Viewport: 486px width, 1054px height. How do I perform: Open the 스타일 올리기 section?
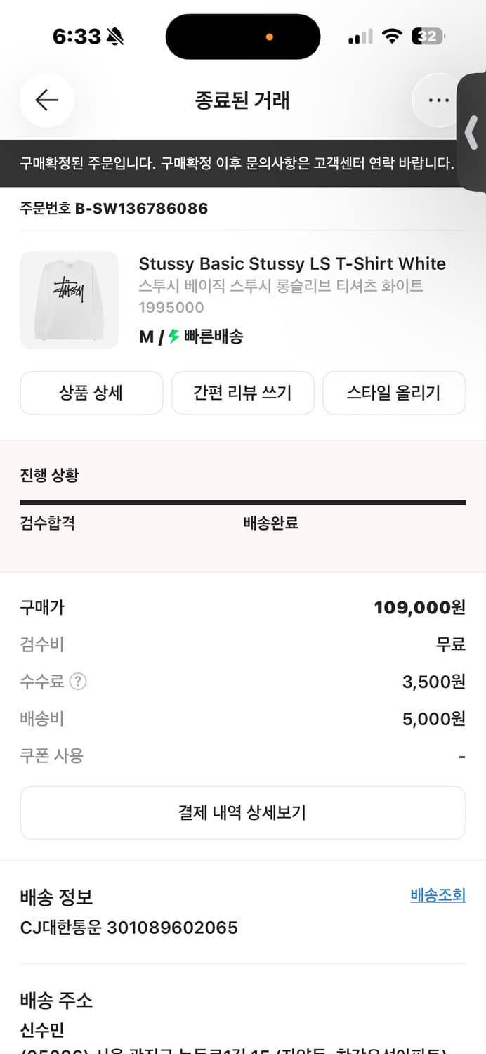click(393, 393)
